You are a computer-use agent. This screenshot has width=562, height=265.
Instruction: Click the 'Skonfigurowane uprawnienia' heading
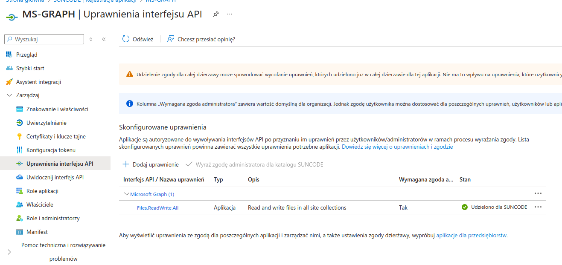pyautogui.click(x=163, y=127)
